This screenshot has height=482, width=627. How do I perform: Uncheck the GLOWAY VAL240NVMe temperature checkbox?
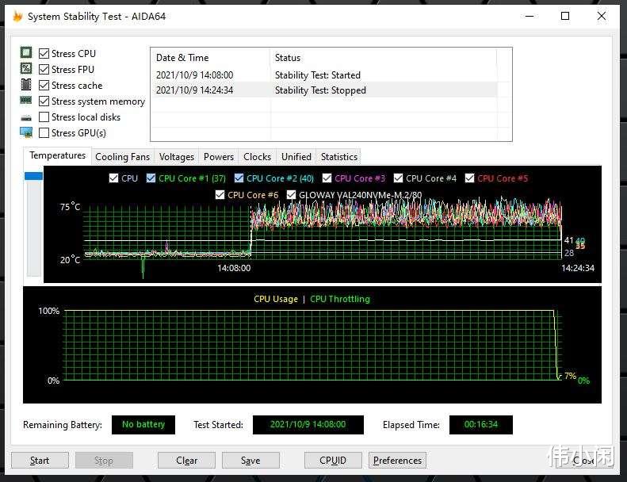tap(292, 195)
